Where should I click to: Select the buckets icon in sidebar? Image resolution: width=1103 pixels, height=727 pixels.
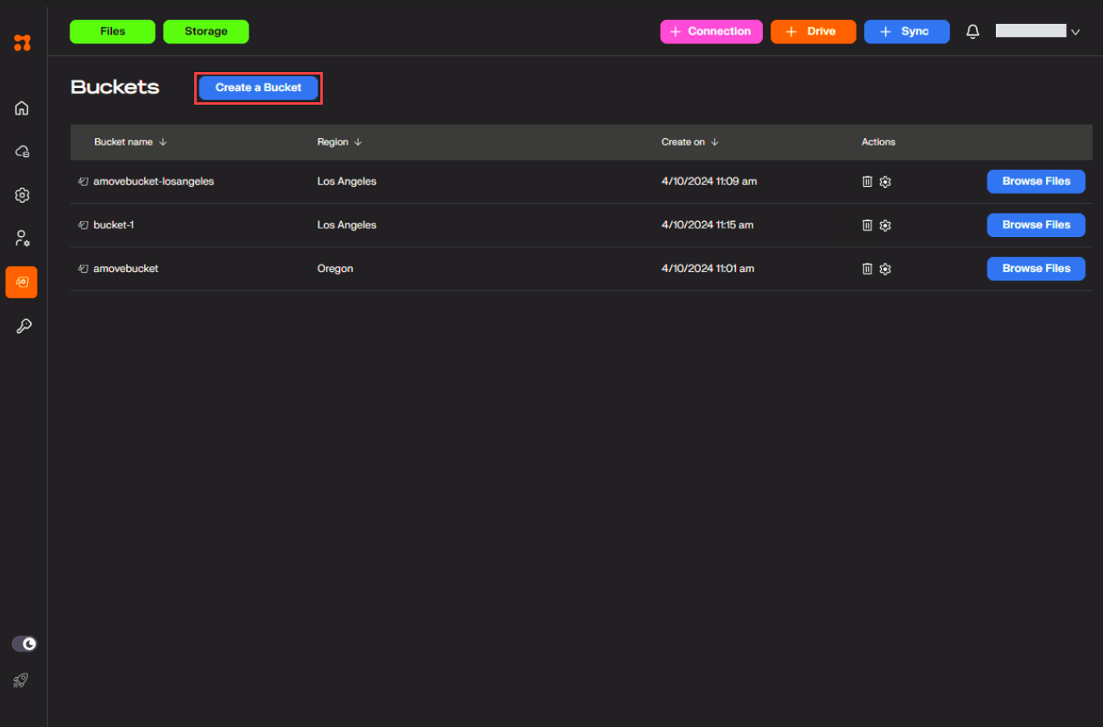click(x=21, y=282)
